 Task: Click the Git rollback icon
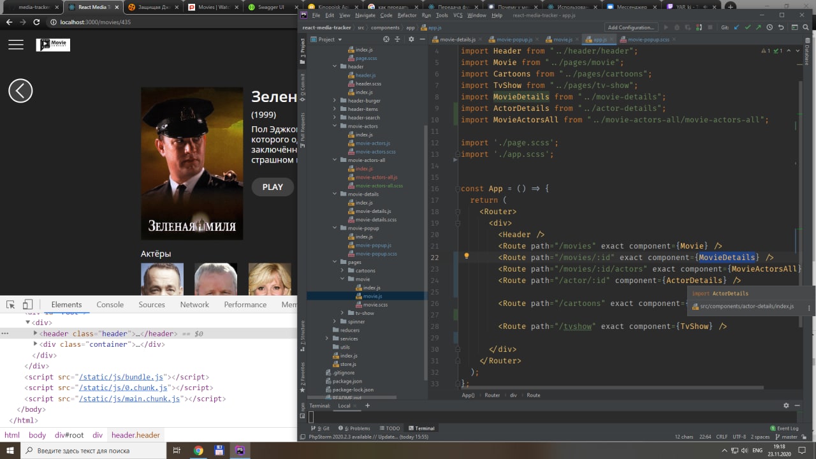click(780, 27)
